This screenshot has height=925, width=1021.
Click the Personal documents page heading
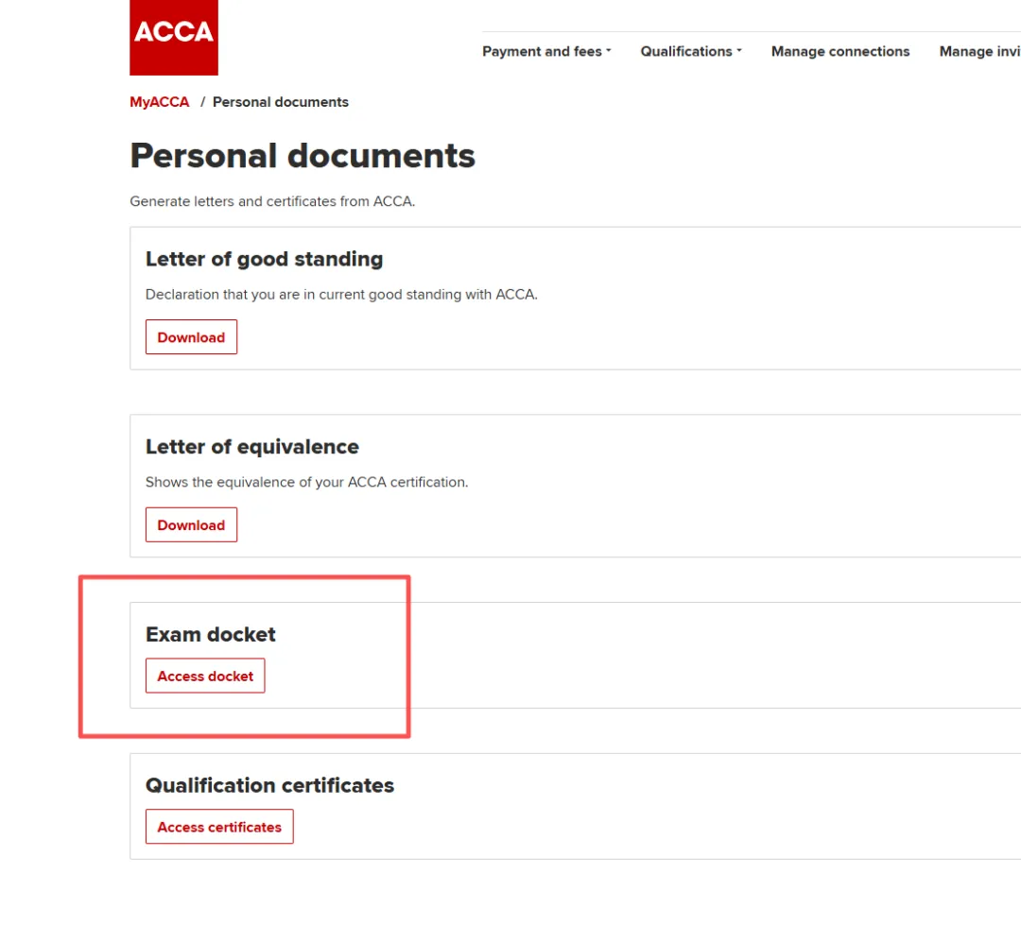point(303,156)
